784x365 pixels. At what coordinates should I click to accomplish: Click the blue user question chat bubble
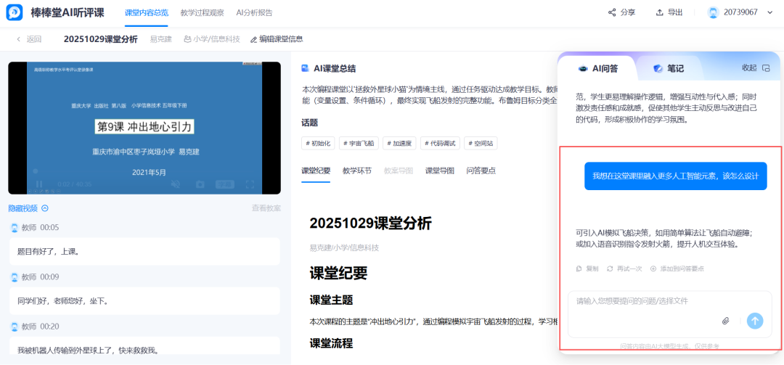pos(676,176)
